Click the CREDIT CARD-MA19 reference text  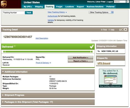(x=58, y=81)
